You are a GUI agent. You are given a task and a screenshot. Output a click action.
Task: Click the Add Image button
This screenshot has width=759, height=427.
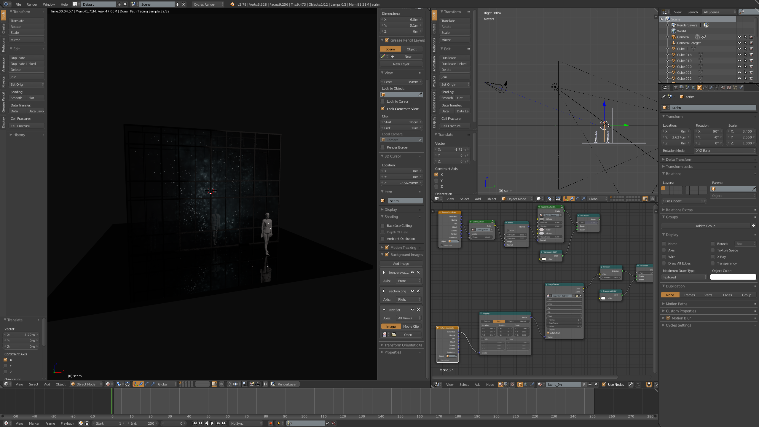point(401,264)
